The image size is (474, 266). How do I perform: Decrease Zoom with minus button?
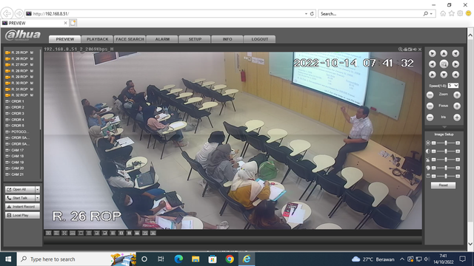[430, 95]
